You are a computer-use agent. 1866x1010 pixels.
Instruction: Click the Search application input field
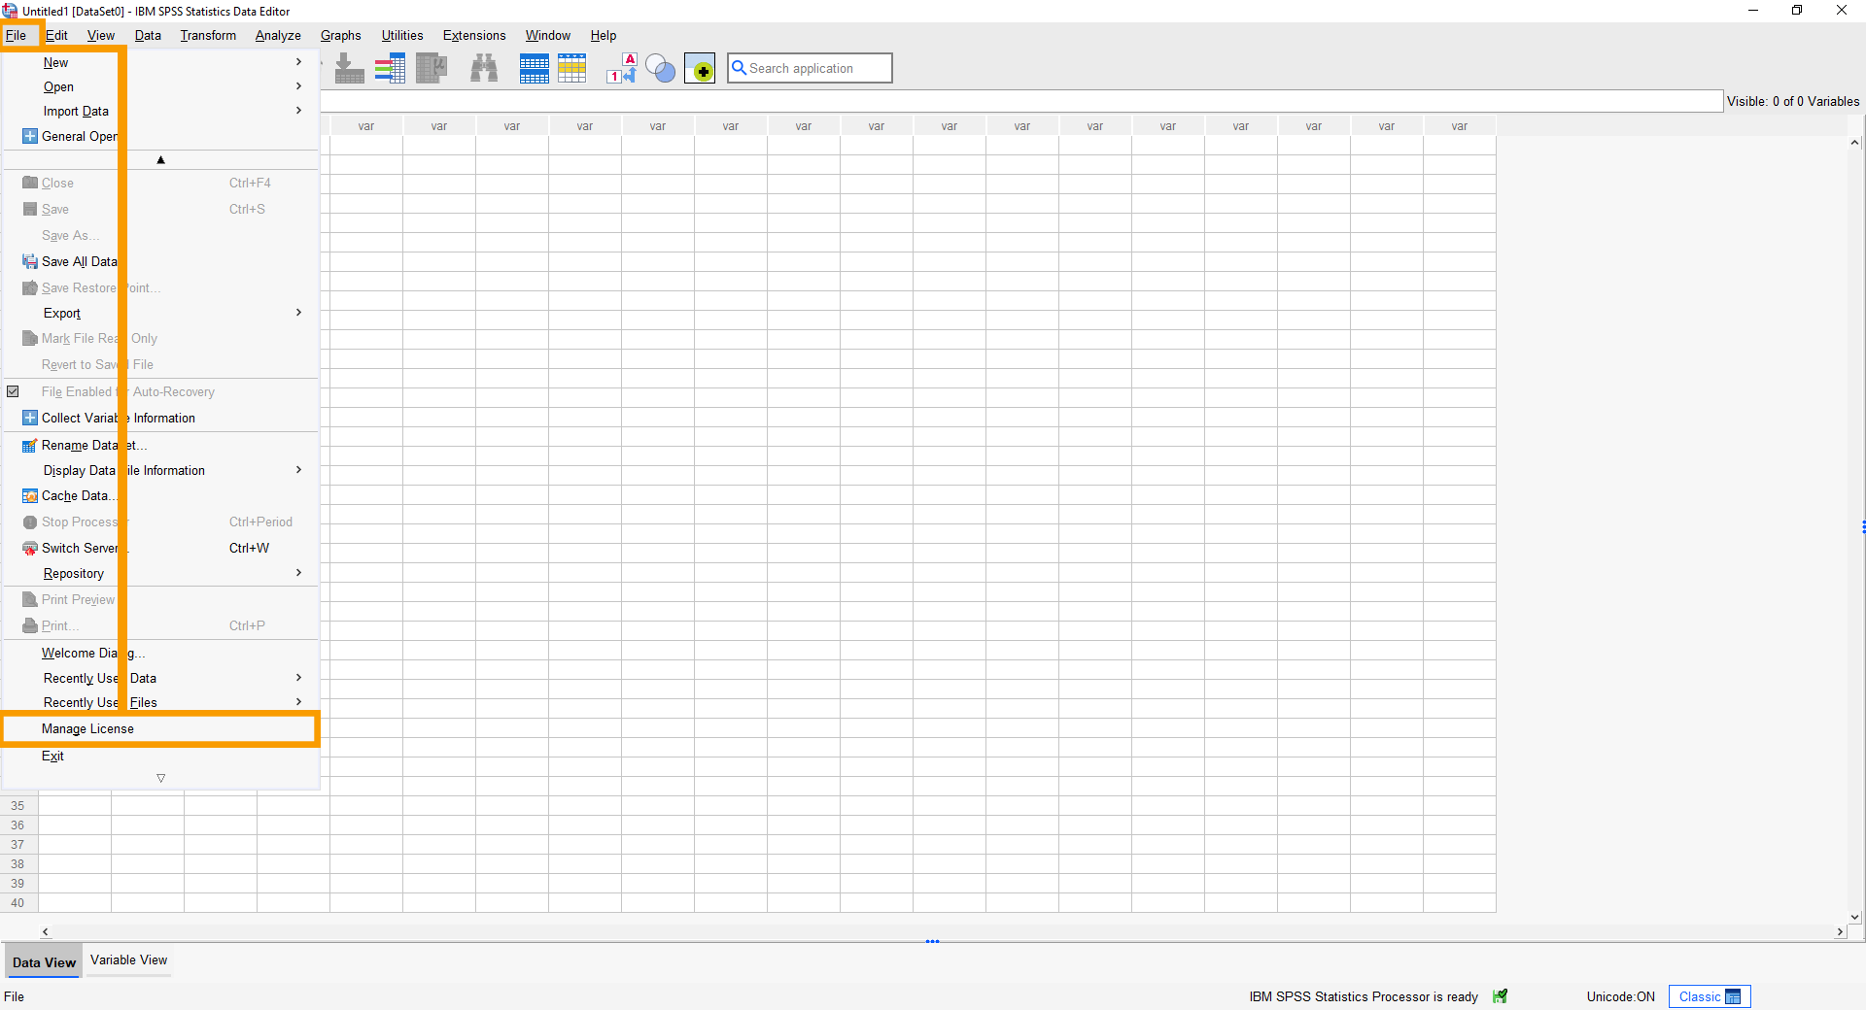pos(810,68)
